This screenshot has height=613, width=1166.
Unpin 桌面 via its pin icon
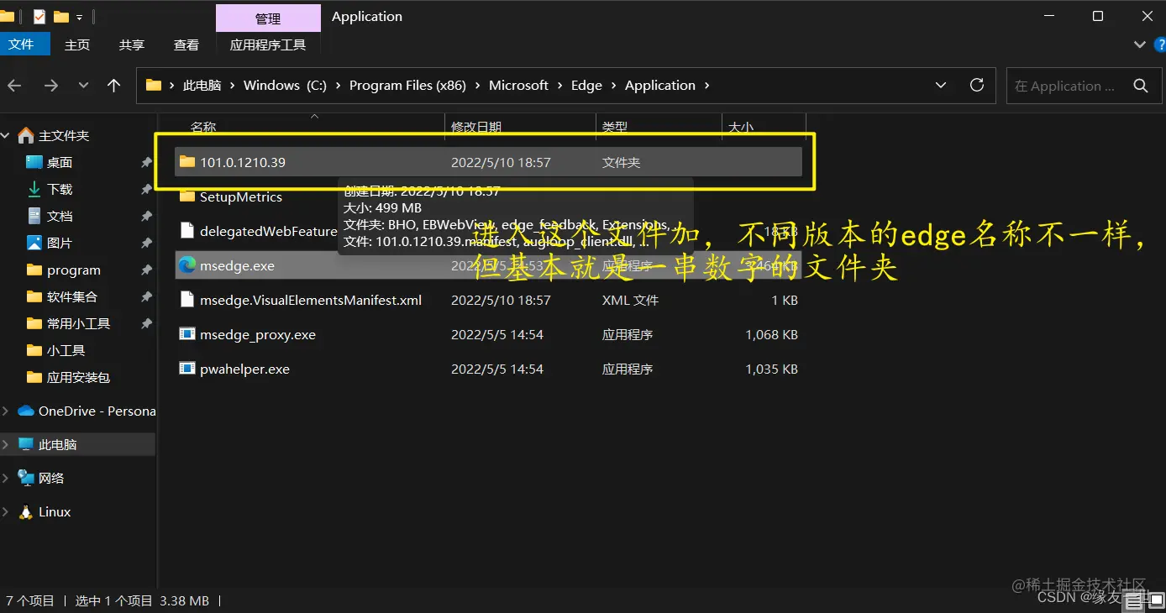(x=146, y=162)
